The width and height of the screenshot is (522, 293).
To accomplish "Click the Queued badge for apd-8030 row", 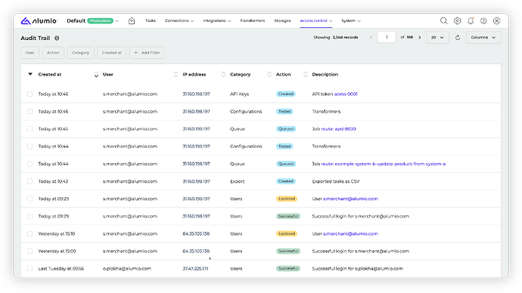I will 286,129.
